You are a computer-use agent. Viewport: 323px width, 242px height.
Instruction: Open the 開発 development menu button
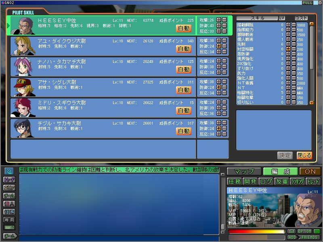(250, 181)
